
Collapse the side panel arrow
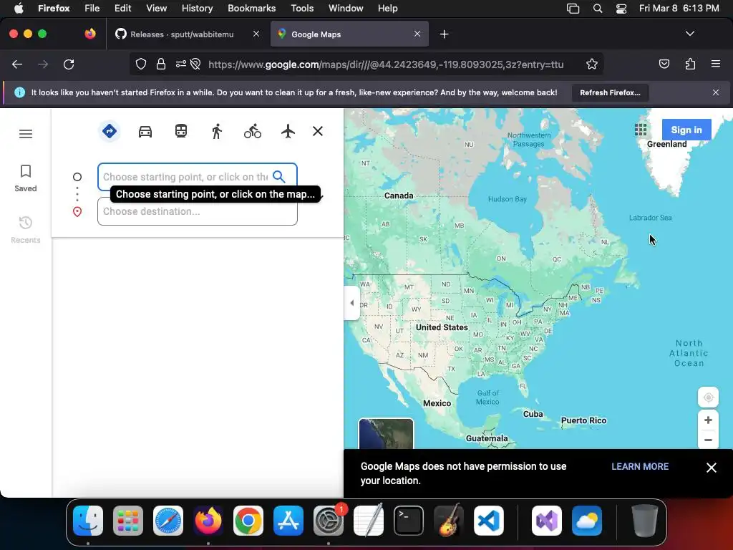coord(351,303)
